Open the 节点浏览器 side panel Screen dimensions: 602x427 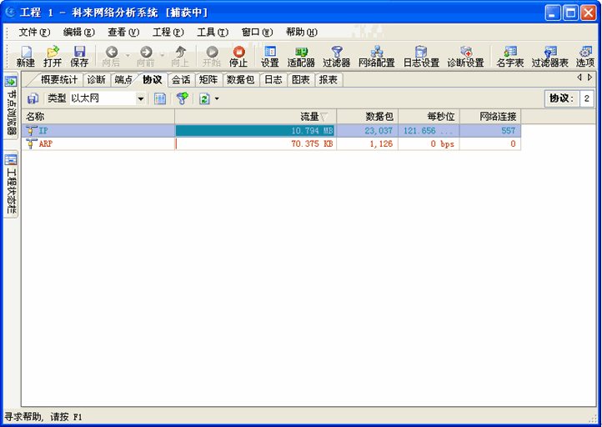11,104
